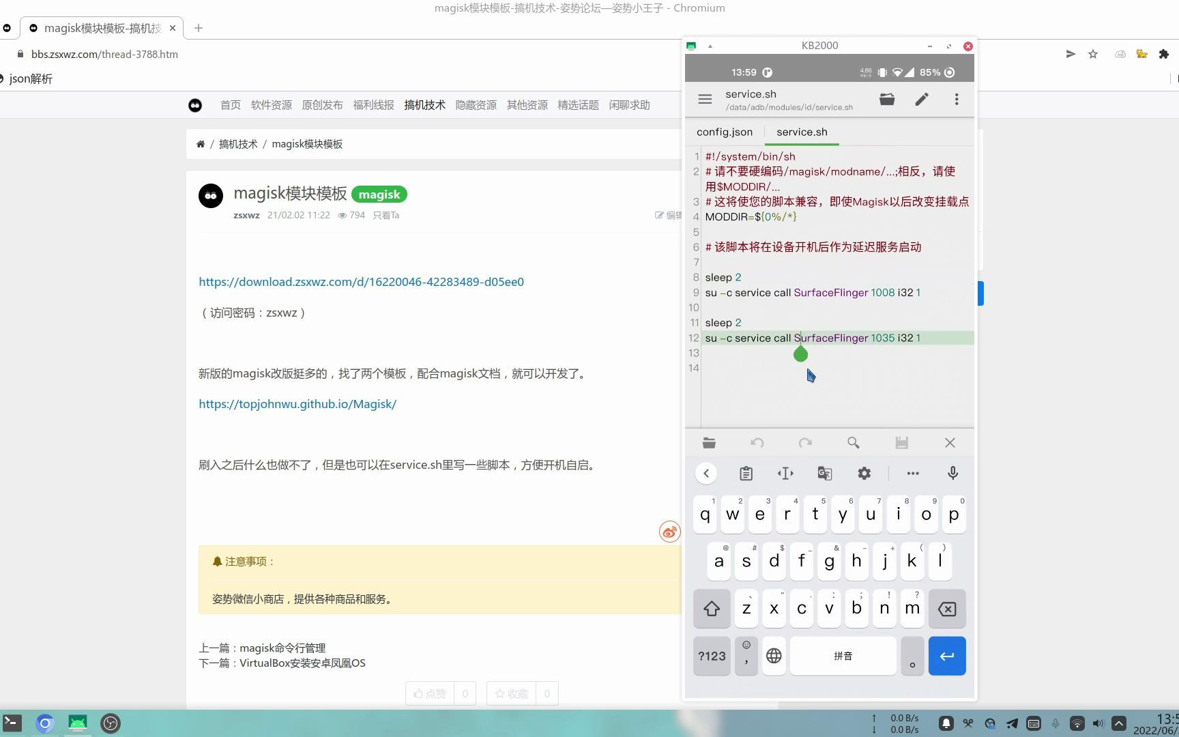This screenshot has height=737, width=1179.
Task: Switch keyboard language with globe key
Action: (774, 656)
